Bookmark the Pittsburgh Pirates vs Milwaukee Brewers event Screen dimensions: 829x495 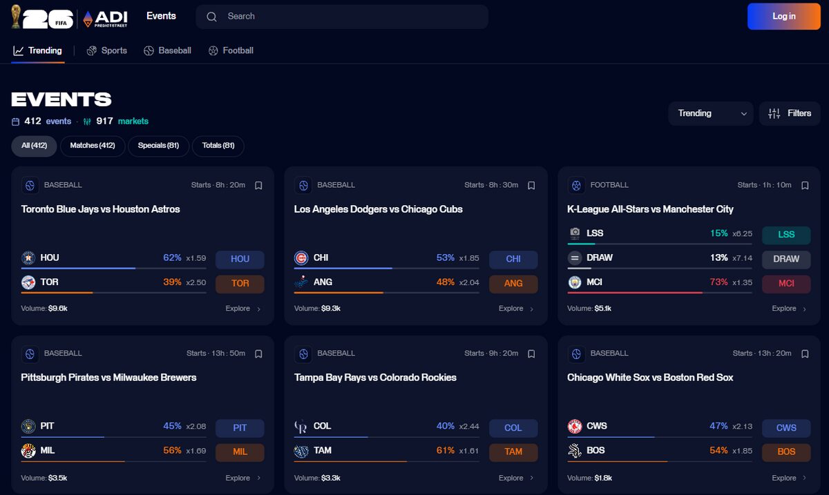(x=258, y=353)
